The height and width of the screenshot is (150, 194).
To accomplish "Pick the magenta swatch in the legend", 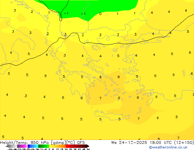I will [x=24, y=146].
